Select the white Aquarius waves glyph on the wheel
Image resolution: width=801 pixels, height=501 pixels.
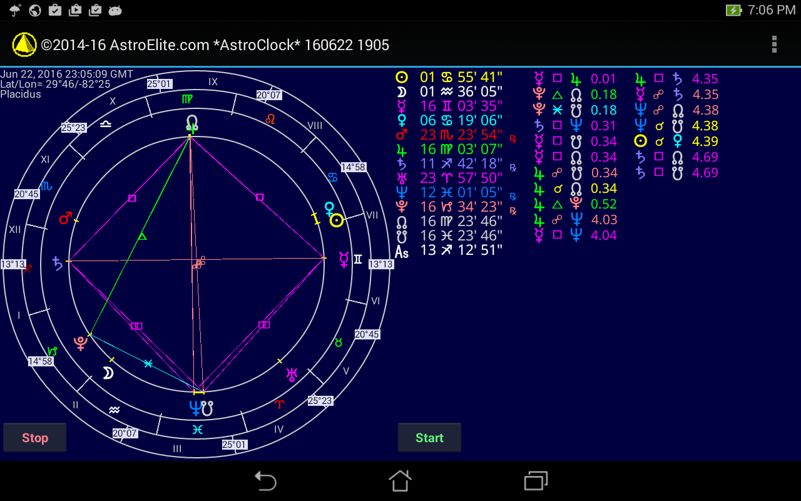click(x=114, y=410)
